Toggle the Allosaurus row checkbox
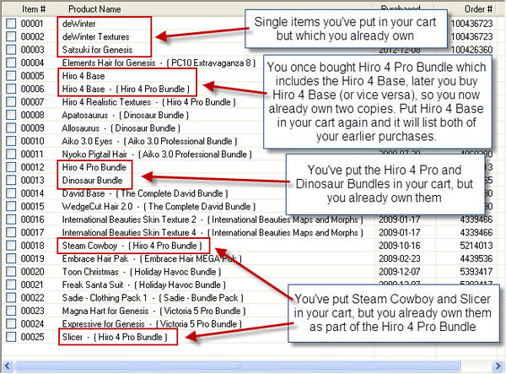This screenshot has height=374, width=506. point(11,128)
